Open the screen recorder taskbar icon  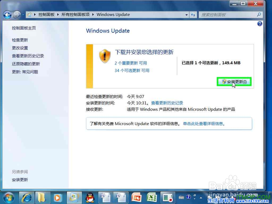[x=168, y=198]
